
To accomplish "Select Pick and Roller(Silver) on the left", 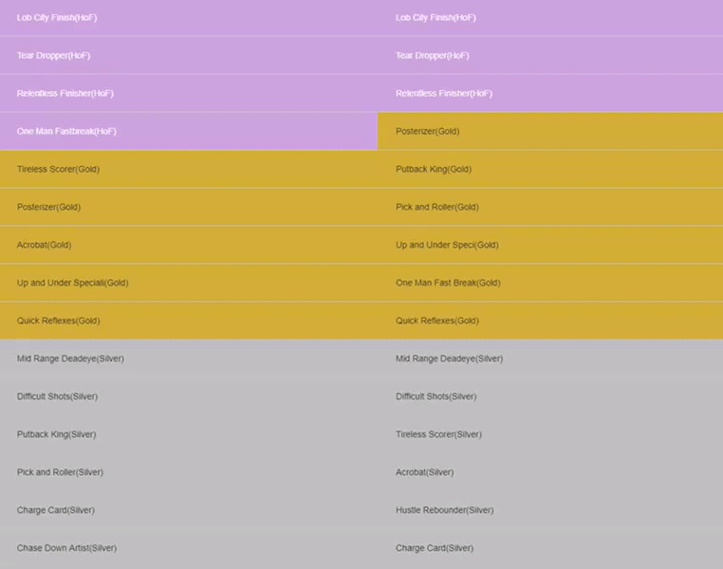I will 189,472.
